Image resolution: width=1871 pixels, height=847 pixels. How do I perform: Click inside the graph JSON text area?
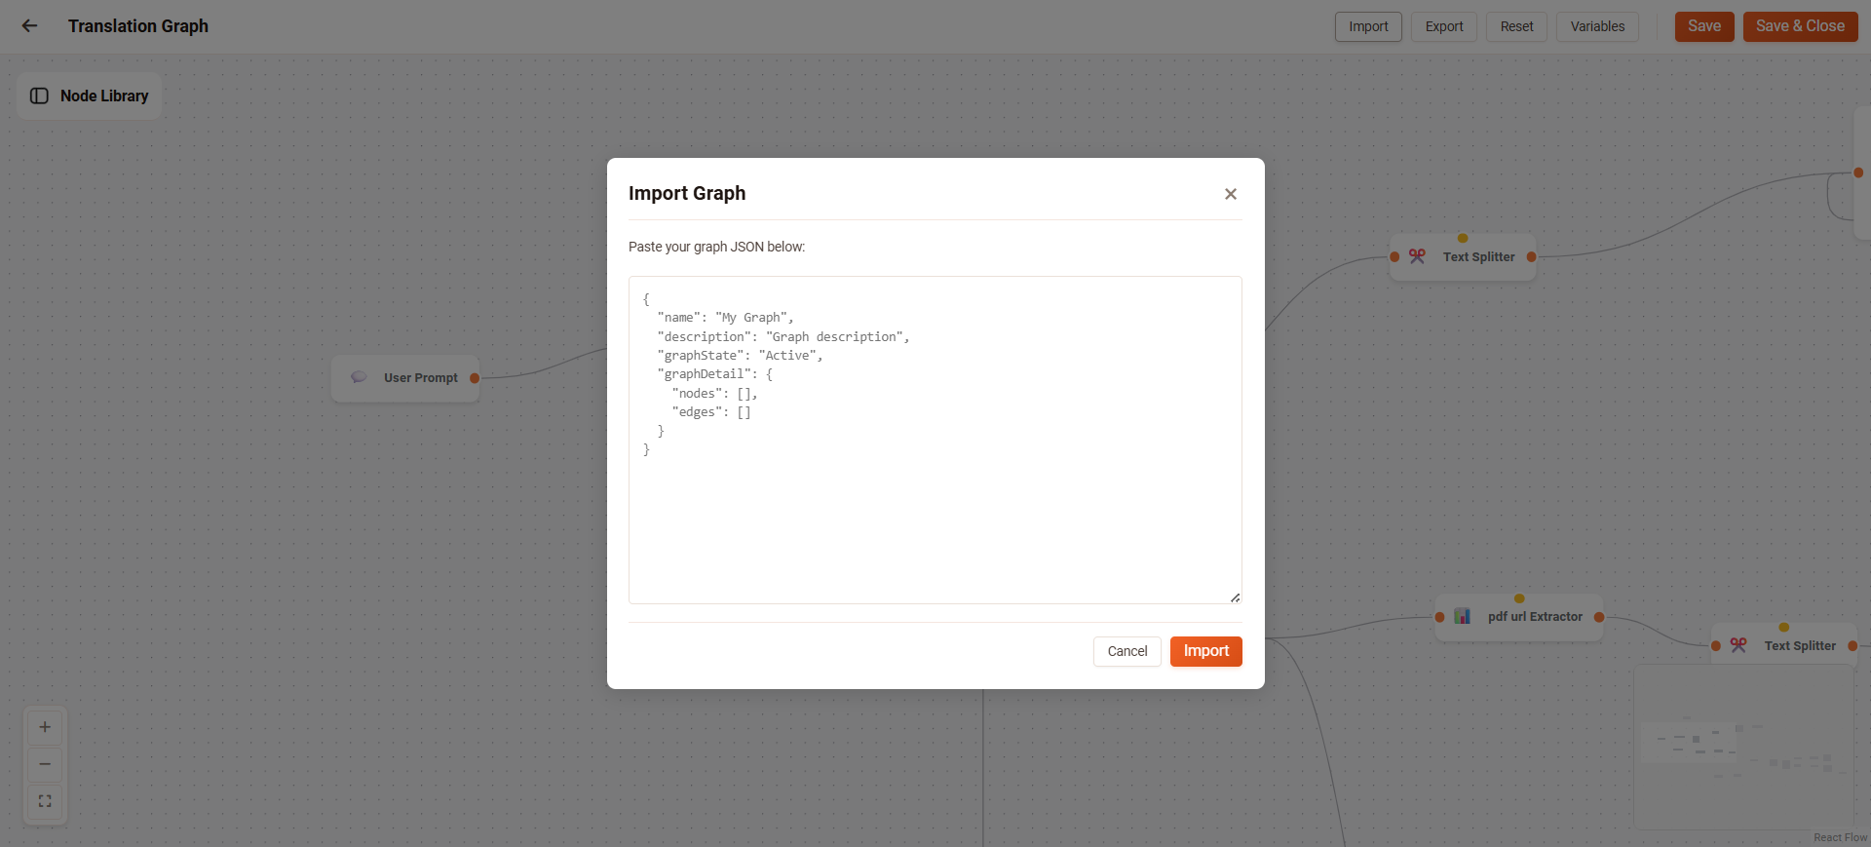point(935,440)
